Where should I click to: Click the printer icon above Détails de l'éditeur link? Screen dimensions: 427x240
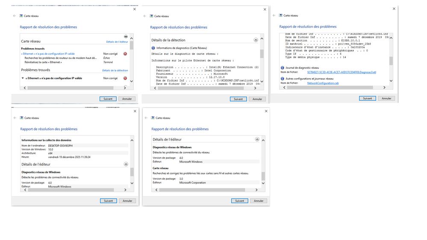[126, 36]
